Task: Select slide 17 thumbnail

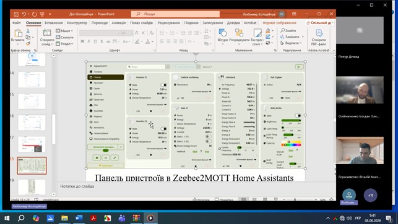Action: [x=32, y=144]
